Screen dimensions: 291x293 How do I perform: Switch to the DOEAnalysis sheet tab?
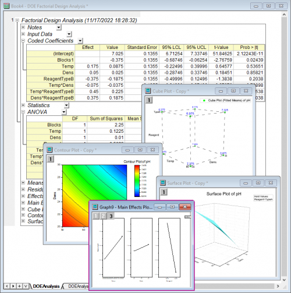click(x=46, y=286)
